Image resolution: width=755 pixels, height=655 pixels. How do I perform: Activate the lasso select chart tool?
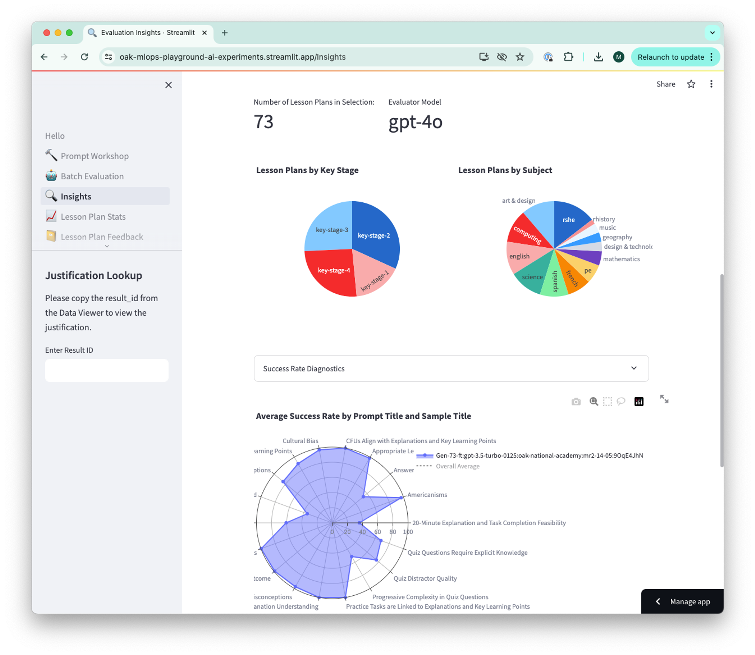click(x=621, y=402)
